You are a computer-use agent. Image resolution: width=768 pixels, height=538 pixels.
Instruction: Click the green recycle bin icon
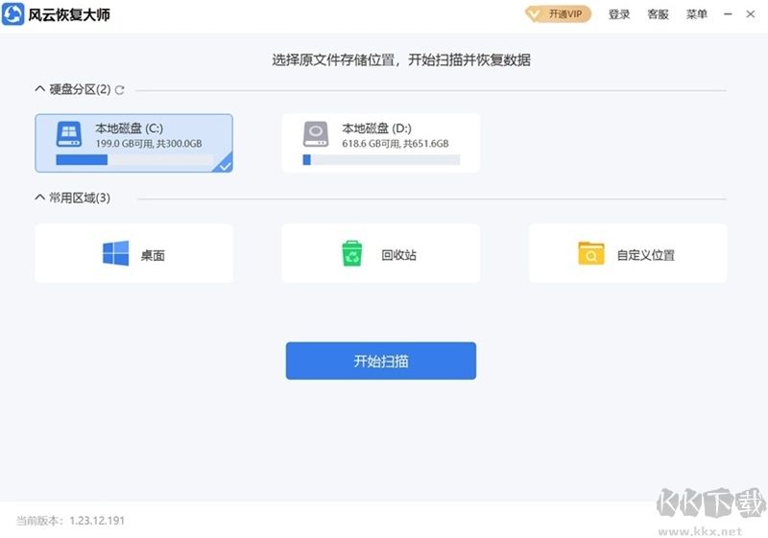(x=351, y=253)
